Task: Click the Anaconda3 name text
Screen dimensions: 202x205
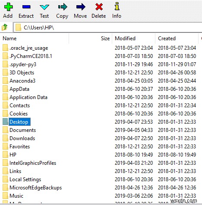Action: point(22,81)
